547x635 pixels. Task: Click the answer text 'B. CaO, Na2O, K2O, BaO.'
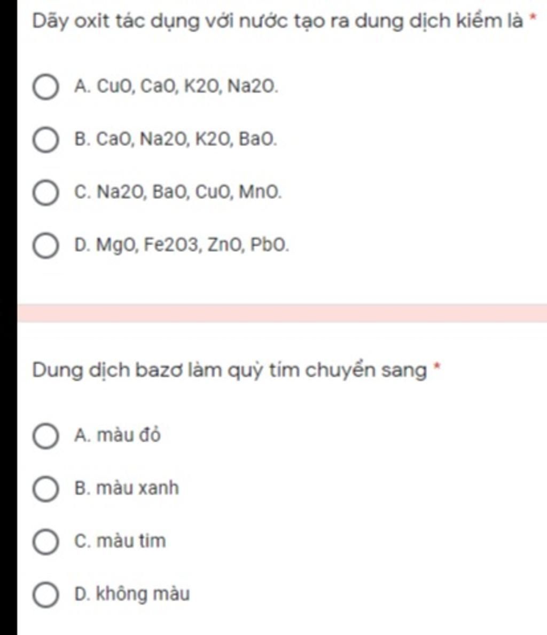pyautogui.click(x=176, y=140)
